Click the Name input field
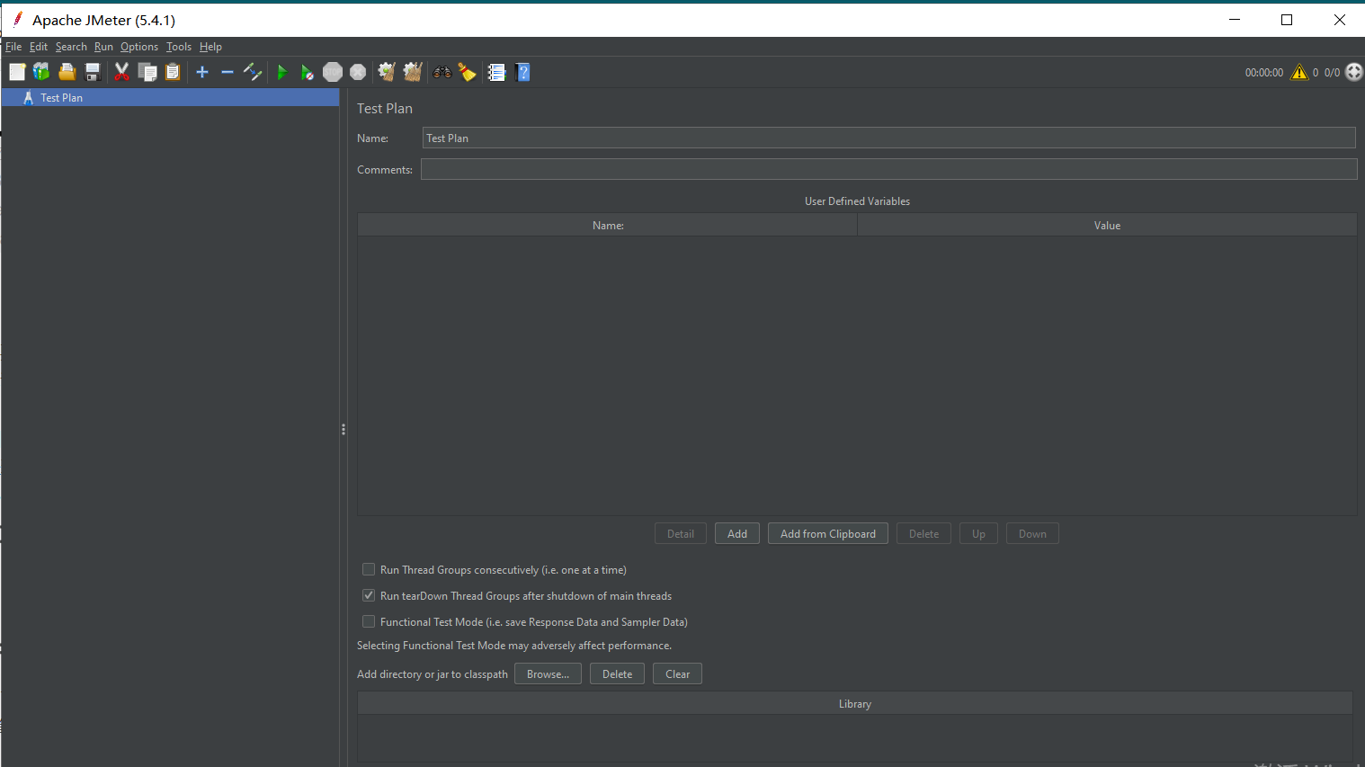Image resolution: width=1365 pixels, height=767 pixels. coord(888,138)
